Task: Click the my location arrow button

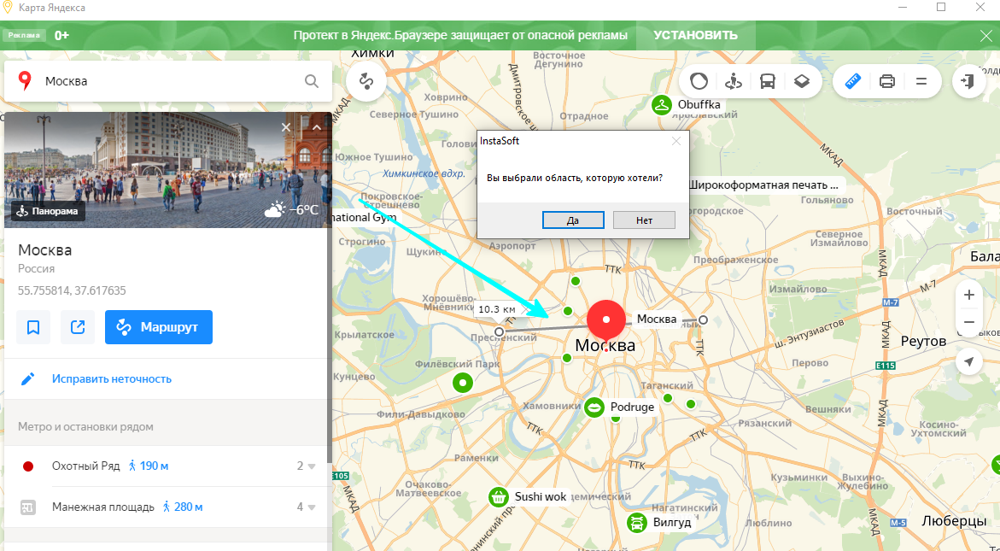Action: [968, 361]
